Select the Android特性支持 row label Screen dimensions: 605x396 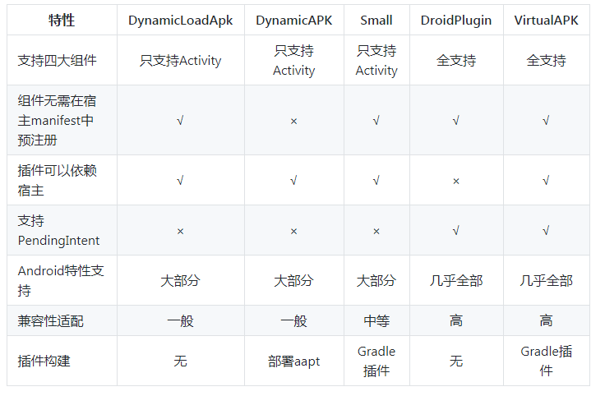(61, 280)
